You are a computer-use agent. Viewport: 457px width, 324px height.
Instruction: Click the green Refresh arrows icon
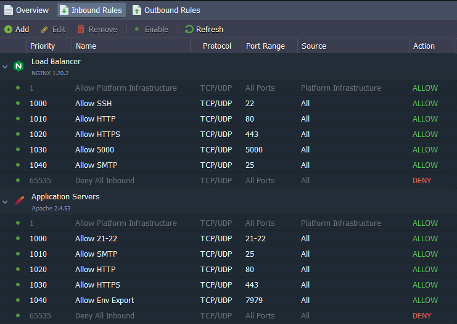(189, 29)
